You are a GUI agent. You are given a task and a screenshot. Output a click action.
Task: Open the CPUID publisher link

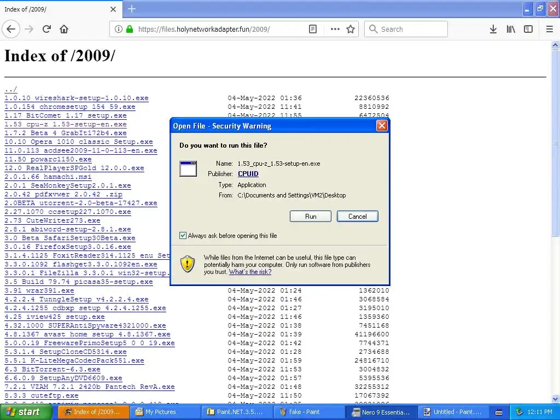click(248, 173)
